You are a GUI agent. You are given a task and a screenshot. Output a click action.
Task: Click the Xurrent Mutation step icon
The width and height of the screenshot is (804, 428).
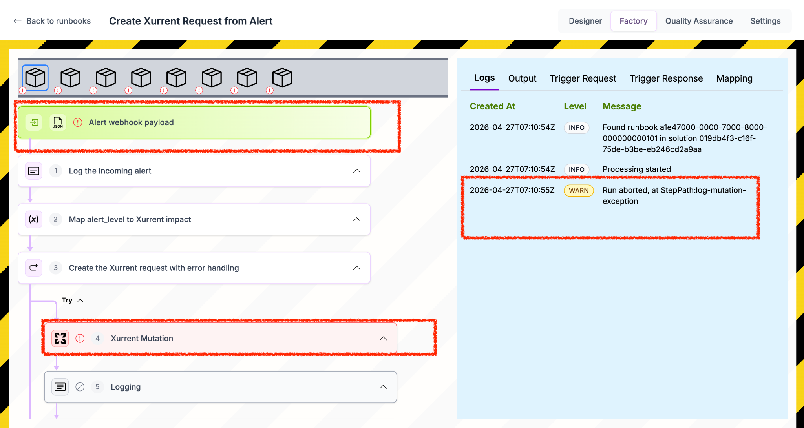[x=60, y=338]
